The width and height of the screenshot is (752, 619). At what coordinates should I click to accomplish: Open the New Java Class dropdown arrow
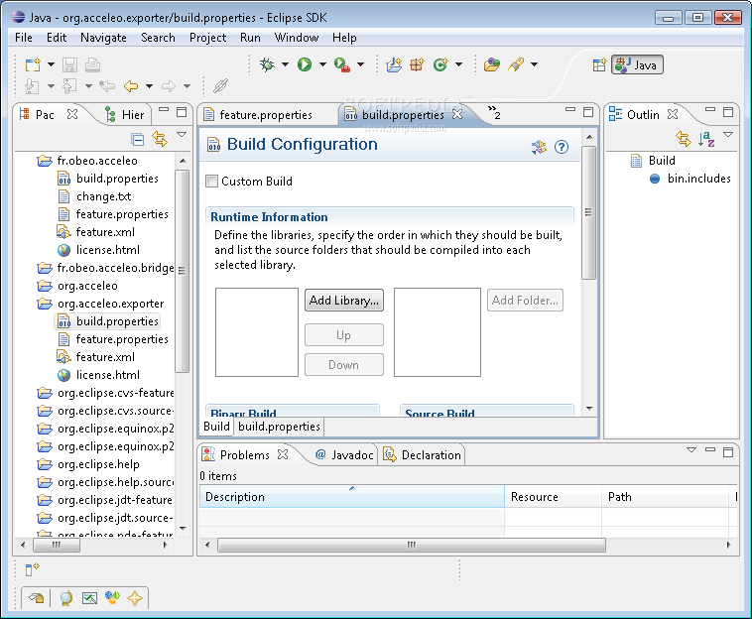coord(459,64)
